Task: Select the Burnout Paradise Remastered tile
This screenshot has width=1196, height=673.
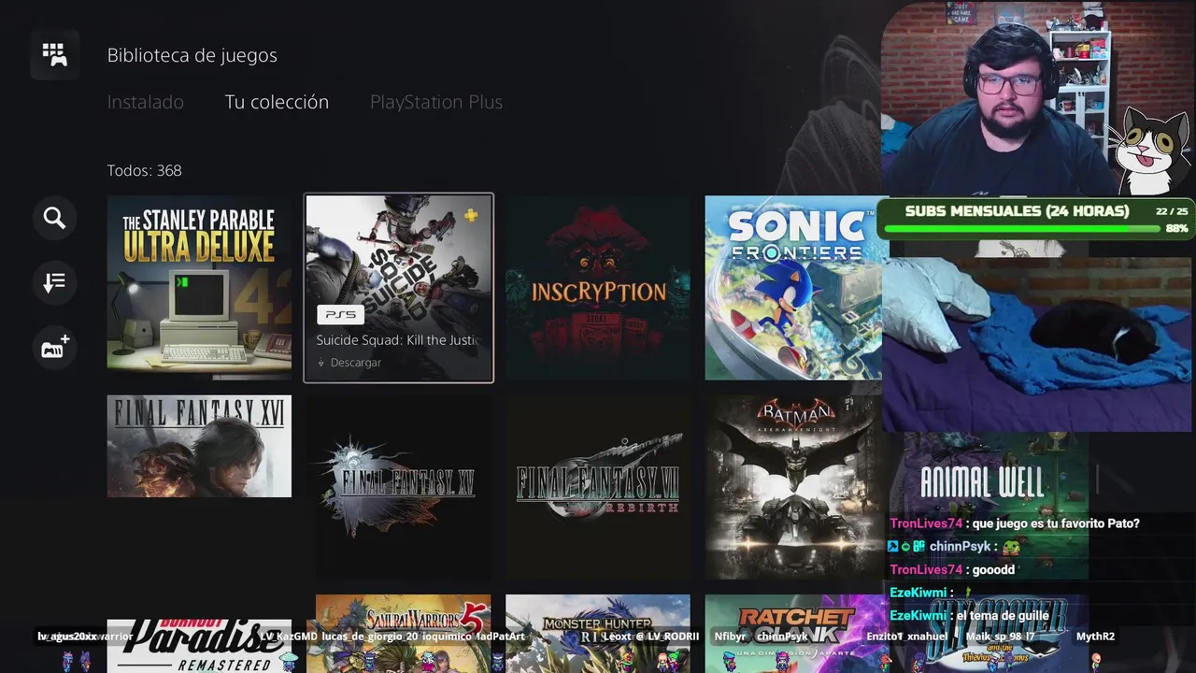Action: pyautogui.click(x=199, y=646)
